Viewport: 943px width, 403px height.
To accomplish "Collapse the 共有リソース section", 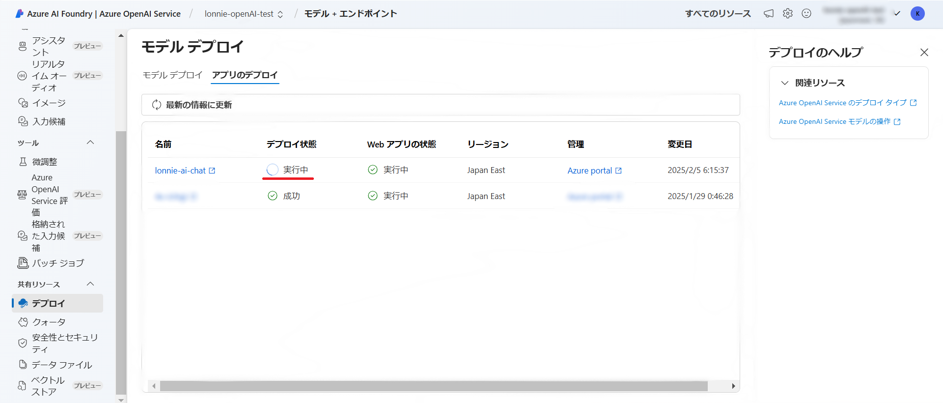I will point(90,284).
